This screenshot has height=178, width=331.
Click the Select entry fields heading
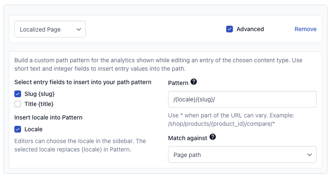tap(83, 82)
